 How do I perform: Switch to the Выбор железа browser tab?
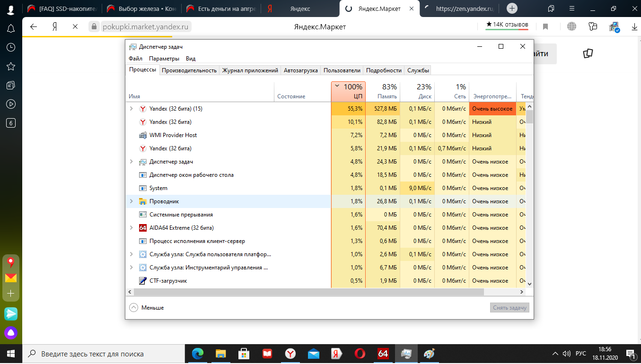[x=143, y=9]
